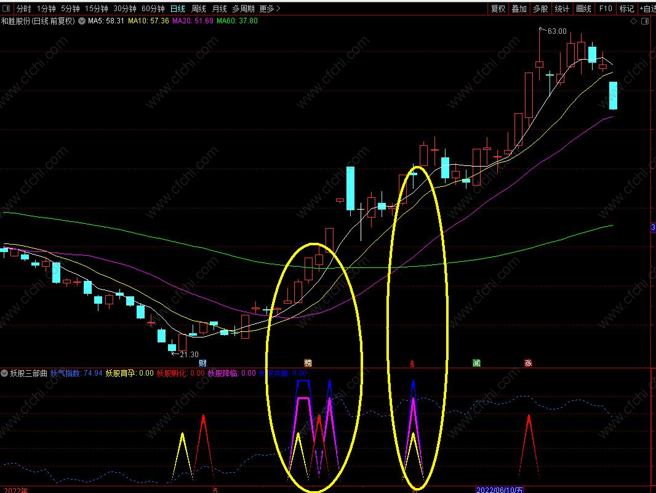Expand the 妖股三部曲 indicator dropdown arrow

tap(5, 373)
